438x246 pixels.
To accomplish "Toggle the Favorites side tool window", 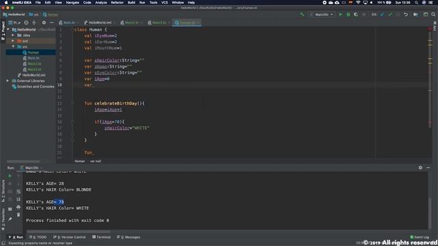I will click(3, 219).
